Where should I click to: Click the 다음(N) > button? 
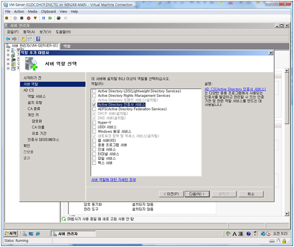[197, 194]
